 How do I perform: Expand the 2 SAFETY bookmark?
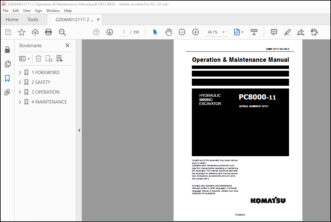pos(20,82)
